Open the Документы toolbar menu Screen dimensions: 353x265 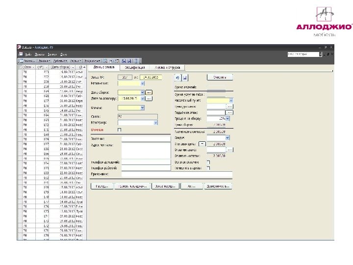92,61
